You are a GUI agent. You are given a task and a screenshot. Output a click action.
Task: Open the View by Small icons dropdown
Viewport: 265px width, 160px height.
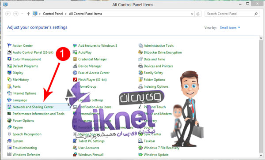[230, 27]
